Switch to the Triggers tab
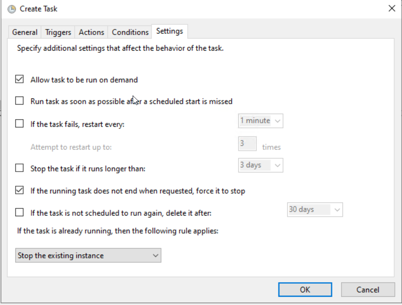Image resolution: width=402 pixels, height=305 pixels. 58,32
